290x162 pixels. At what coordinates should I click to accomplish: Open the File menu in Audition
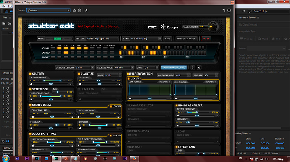tap(3, 6)
